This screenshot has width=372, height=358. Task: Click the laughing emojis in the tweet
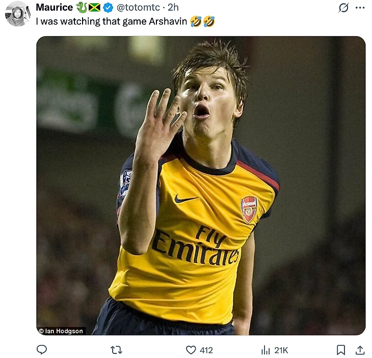click(x=202, y=21)
